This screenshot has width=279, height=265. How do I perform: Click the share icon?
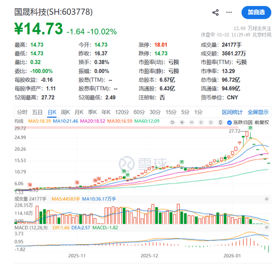[216, 13]
